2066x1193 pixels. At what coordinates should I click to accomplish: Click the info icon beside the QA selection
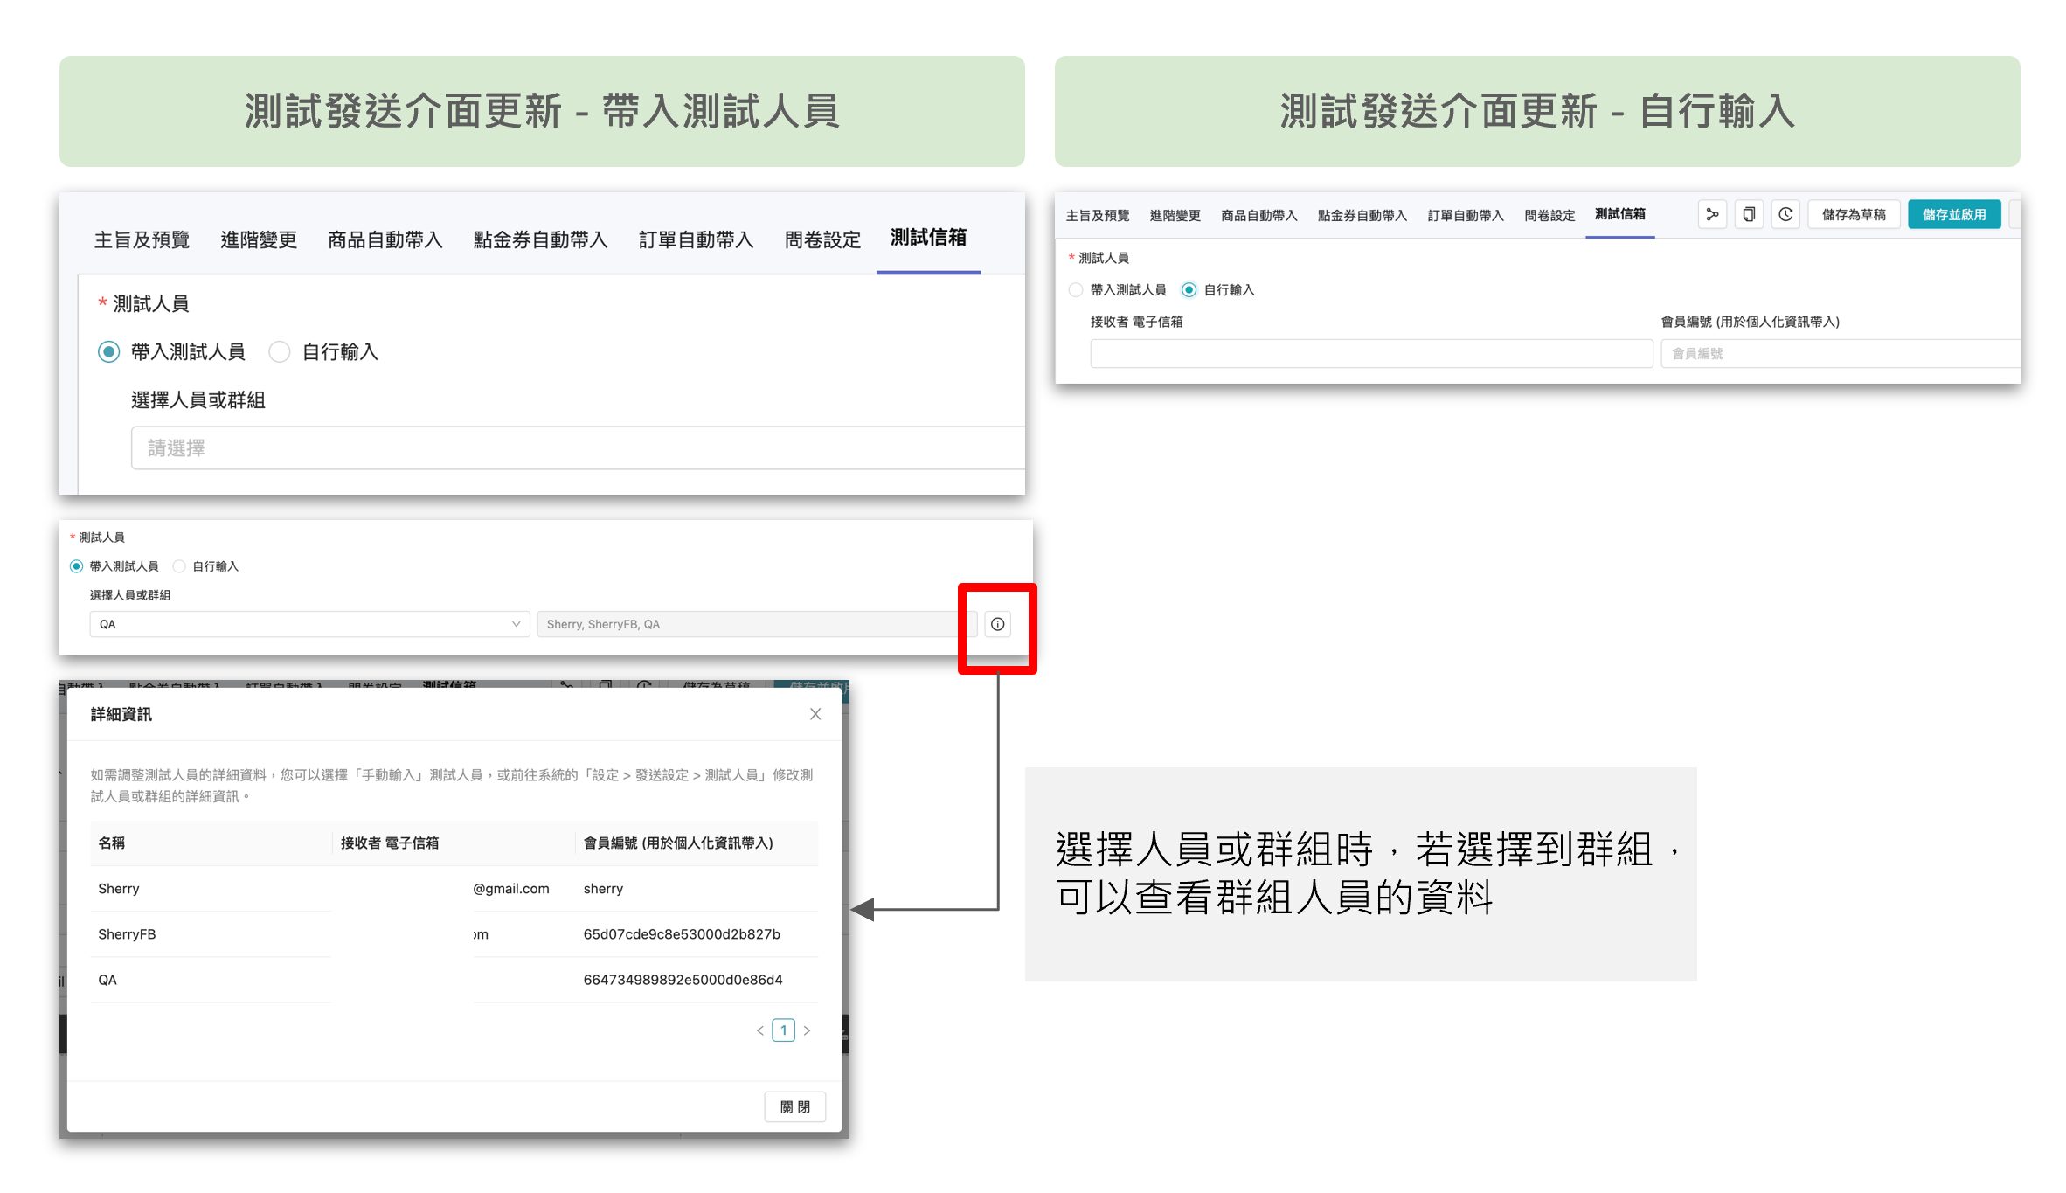(x=997, y=623)
